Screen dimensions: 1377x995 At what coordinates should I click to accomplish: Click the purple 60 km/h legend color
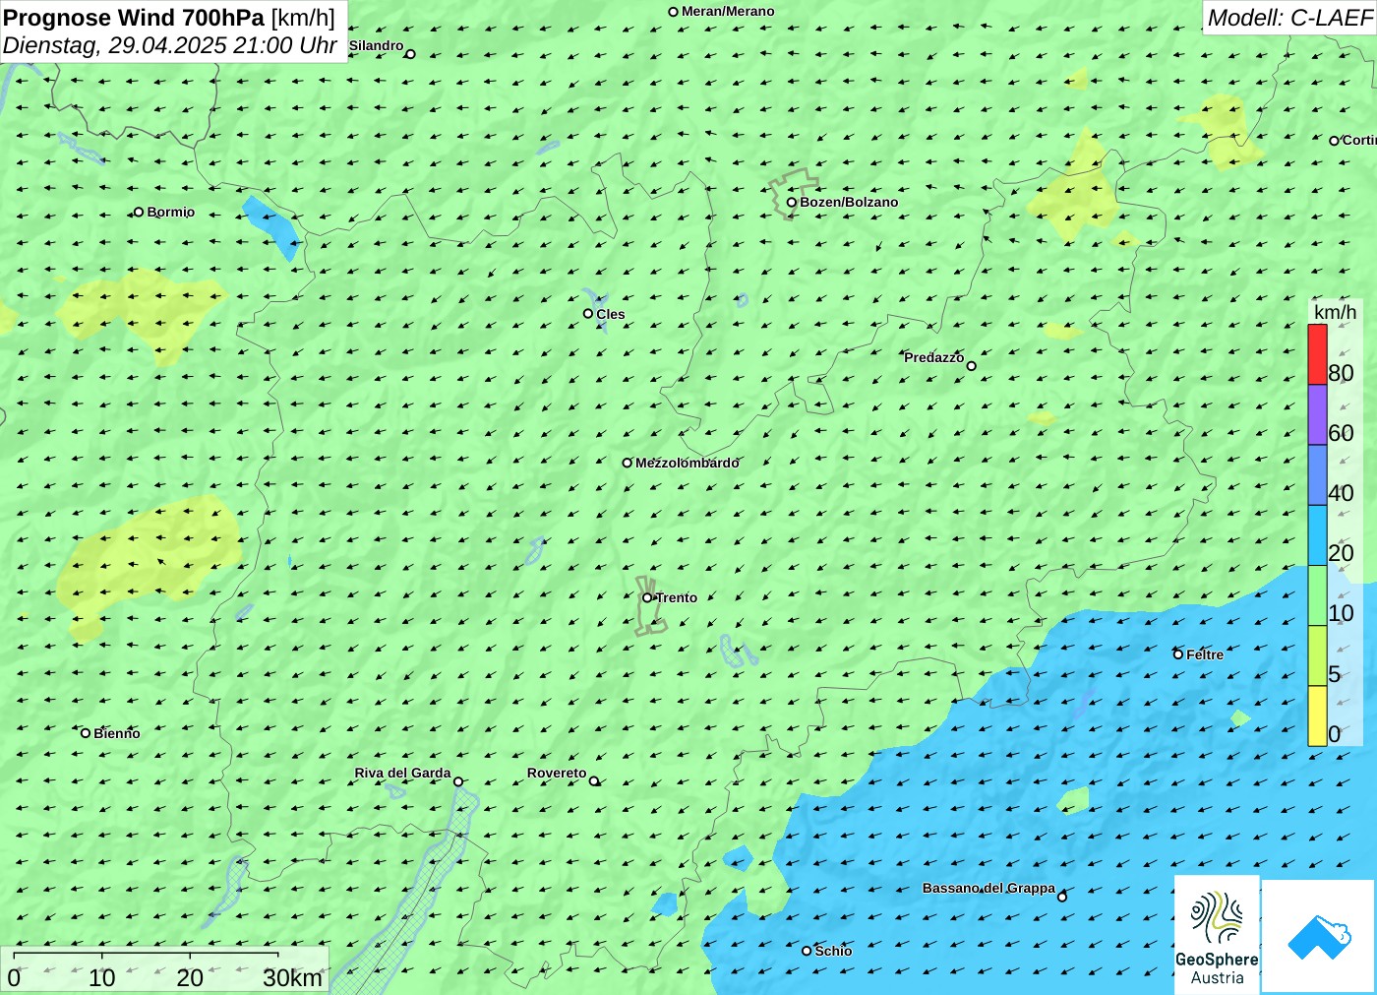pos(1317,414)
